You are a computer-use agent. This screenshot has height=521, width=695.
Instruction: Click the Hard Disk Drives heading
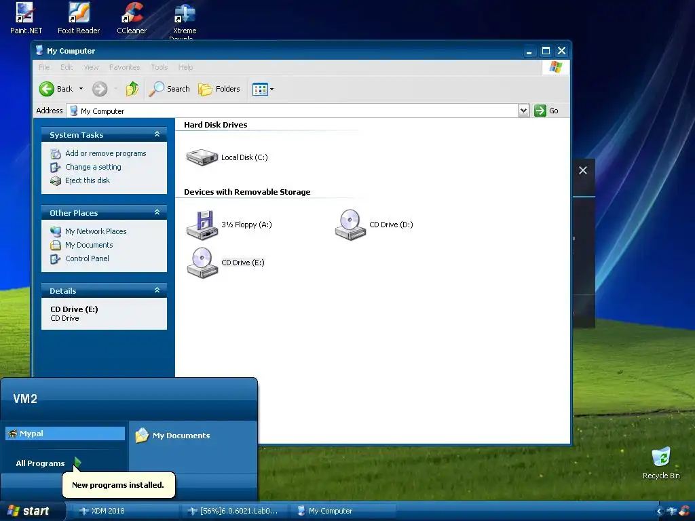(x=215, y=125)
